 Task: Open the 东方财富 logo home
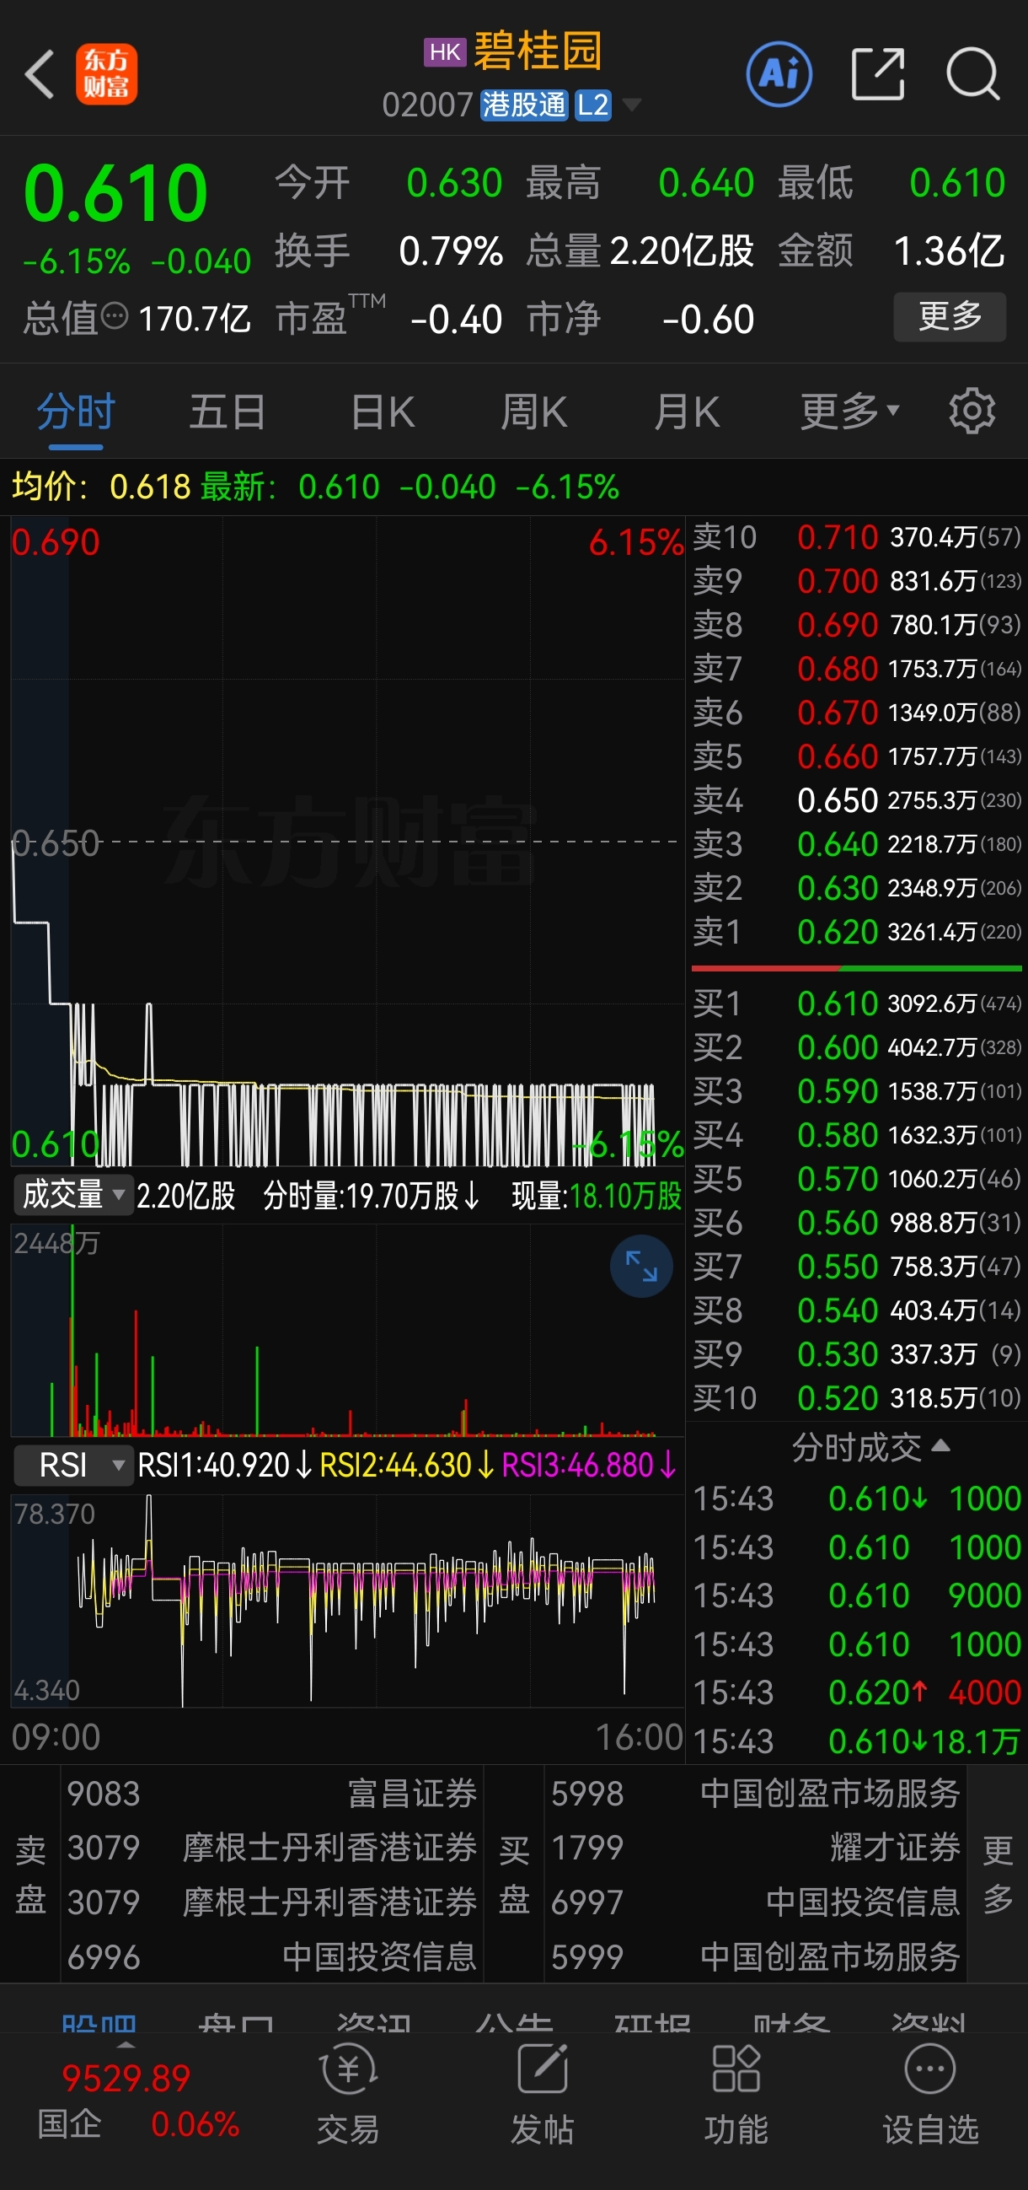click(106, 74)
